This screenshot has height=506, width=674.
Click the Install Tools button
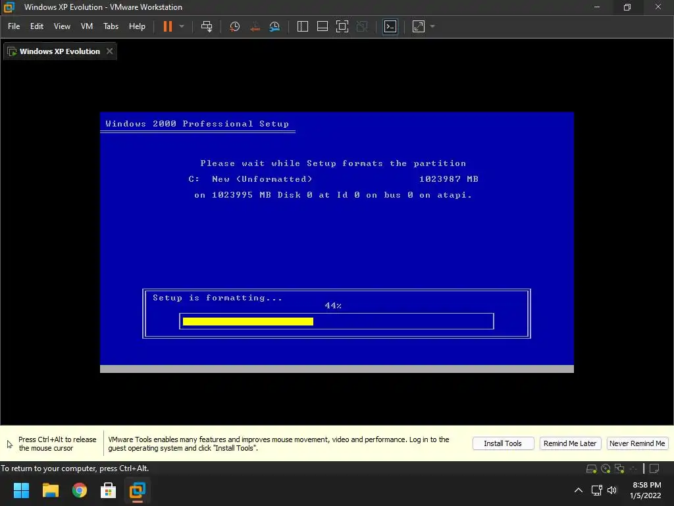pos(503,443)
